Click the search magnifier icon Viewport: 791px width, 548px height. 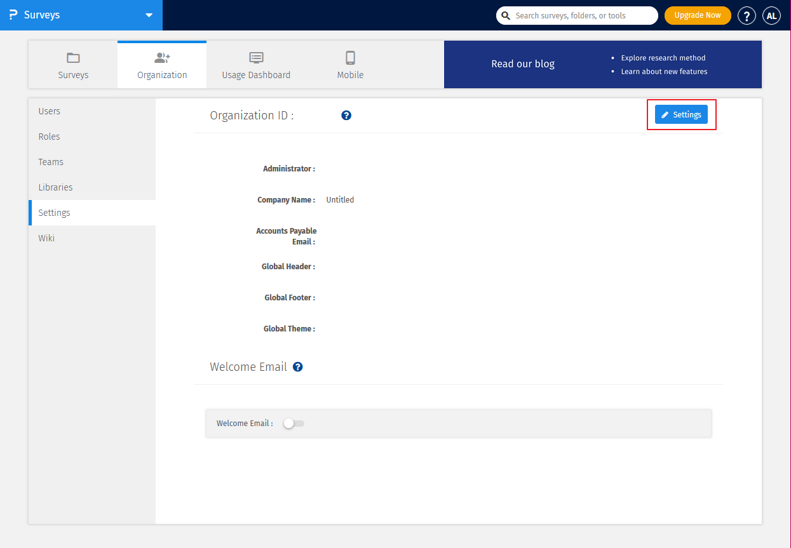(506, 15)
